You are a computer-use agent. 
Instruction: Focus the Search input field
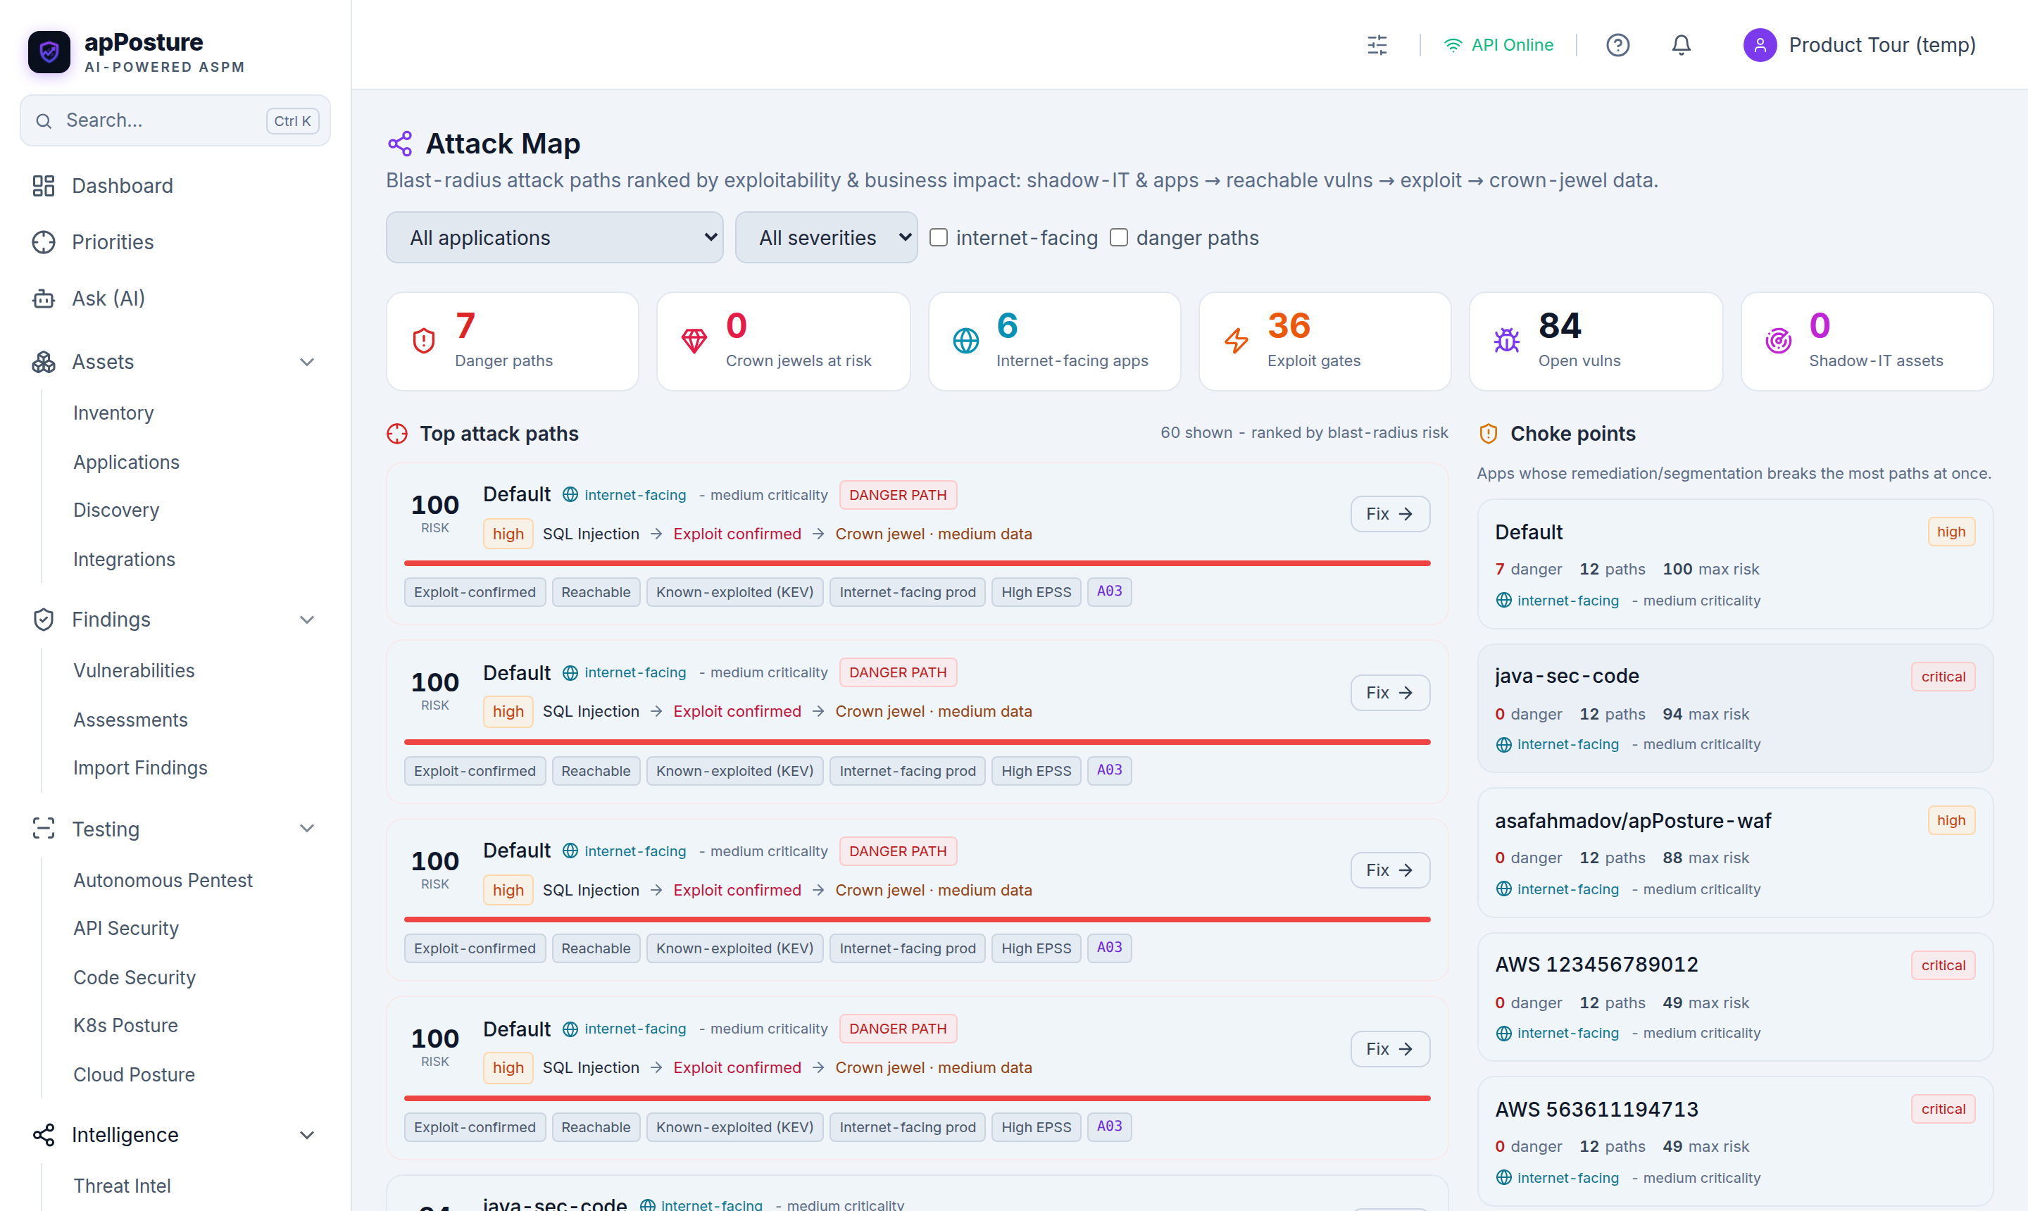pos(175,122)
